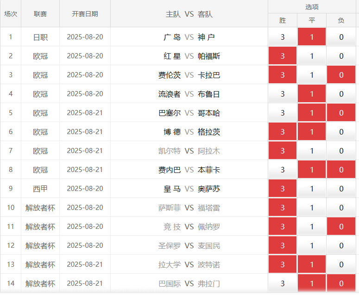Image resolution: width=359 pixels, height=295 pixels.
Task: Click the 日职 league cell
Action: click(40, 37)
